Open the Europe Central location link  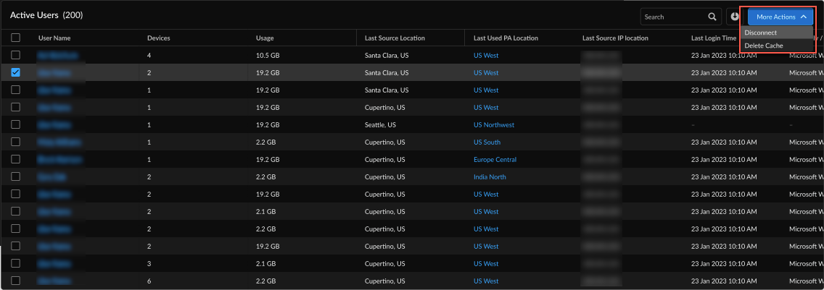click(495, 159)
